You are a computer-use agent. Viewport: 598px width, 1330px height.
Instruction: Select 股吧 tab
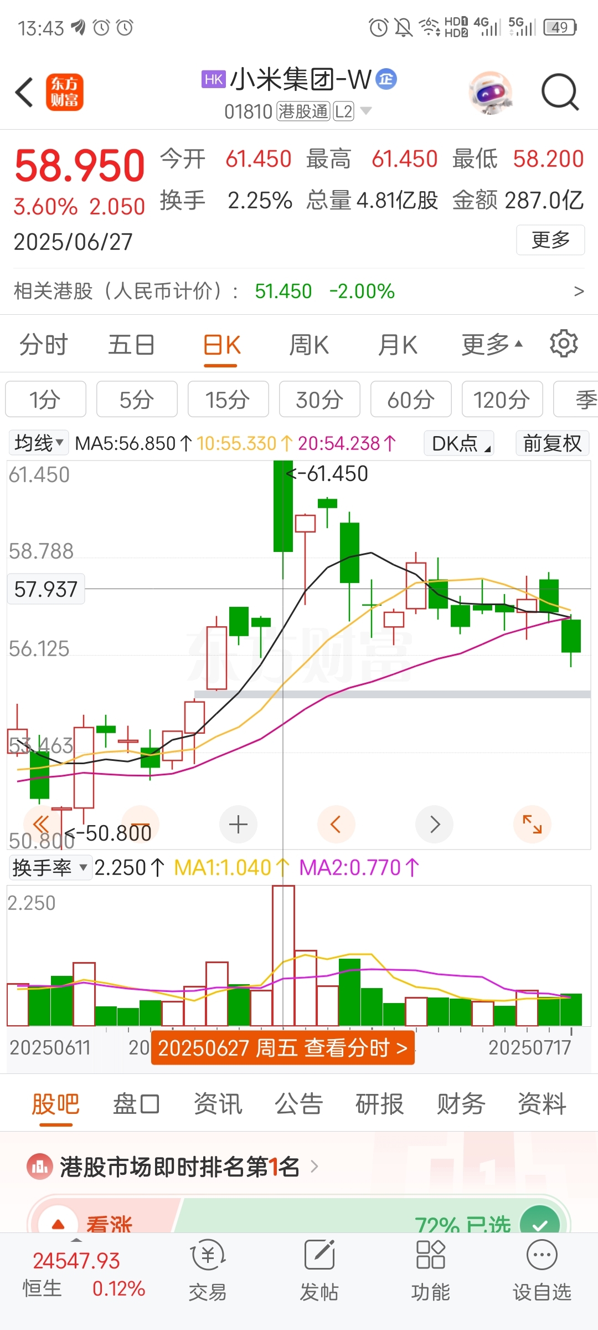pyautogui.click(x=55, y=1104)
